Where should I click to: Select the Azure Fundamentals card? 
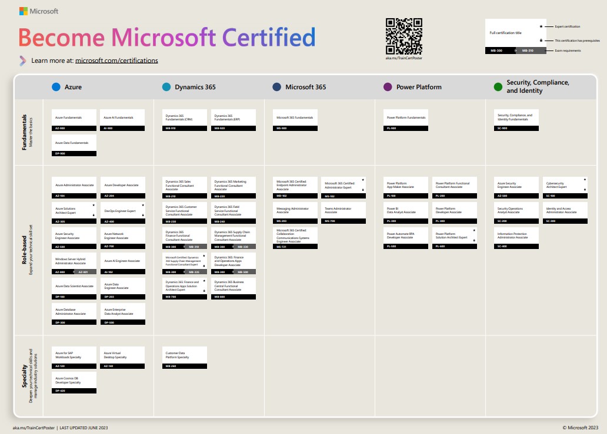(x=74, y=120)
